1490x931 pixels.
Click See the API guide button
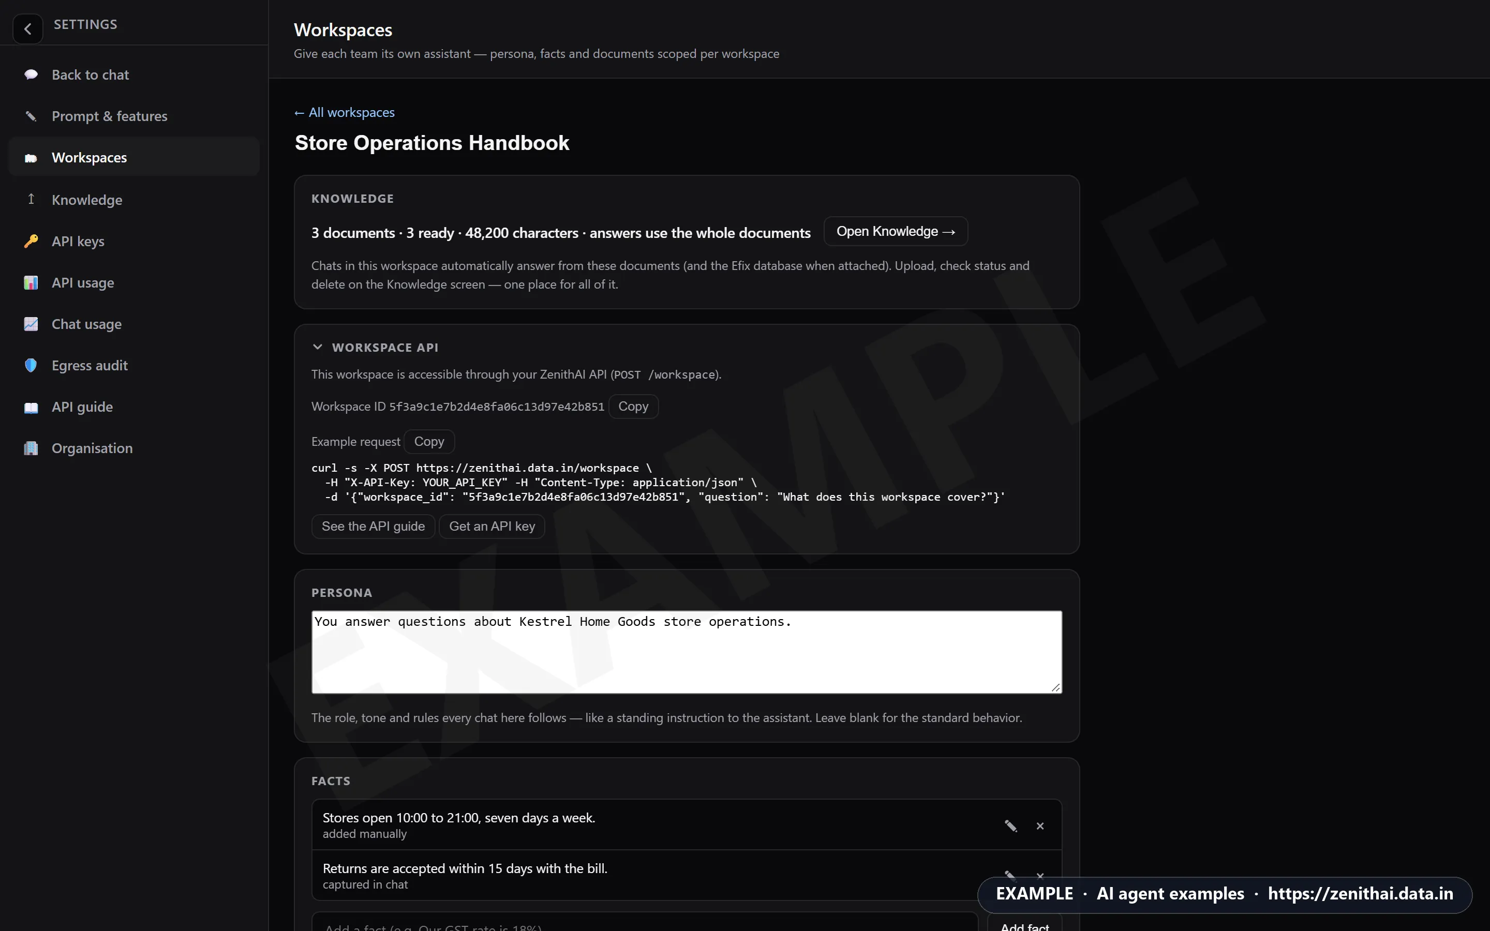[x=373, y=527]
